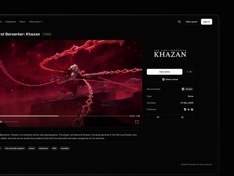234x176 pixels.
Task: Adjust the video volume slider
Action: (x=11, y=122)
